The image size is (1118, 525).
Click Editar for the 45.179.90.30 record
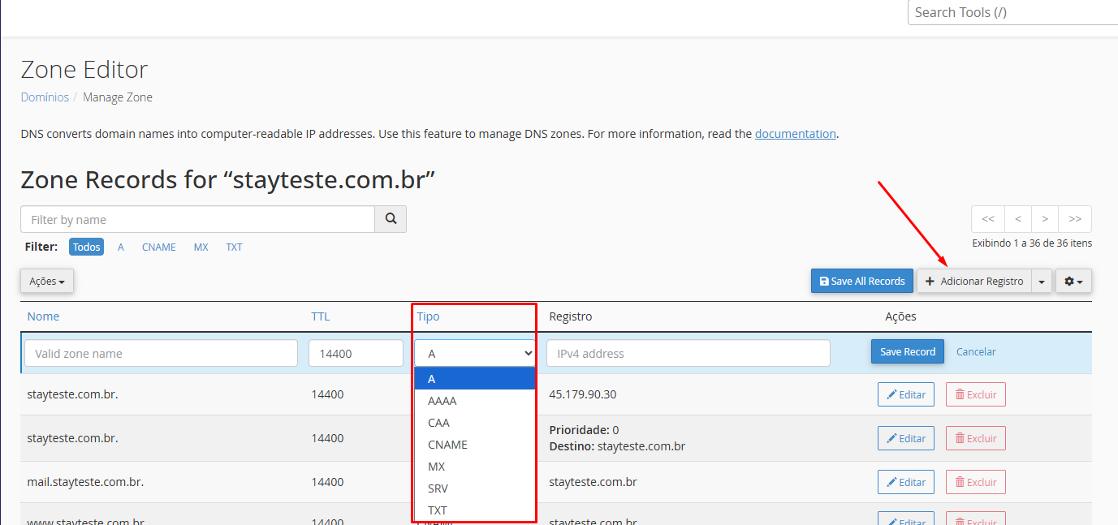point(905,394)
